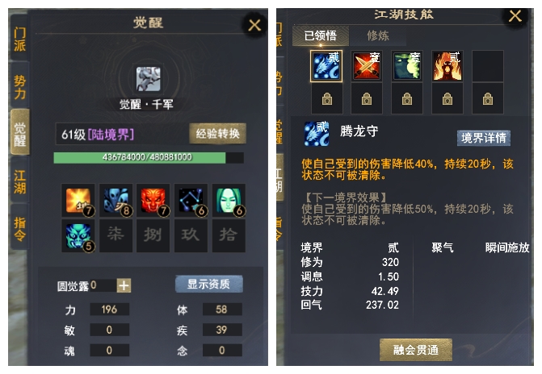The width and height of the screenshot is (542, 374).
Task: Select the flaming figure 江湖 skill icon
Action: (x=447, y=66)
